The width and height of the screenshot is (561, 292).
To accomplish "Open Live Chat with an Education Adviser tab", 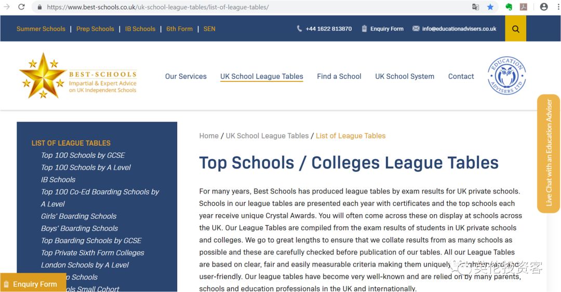I will point(549,154).
